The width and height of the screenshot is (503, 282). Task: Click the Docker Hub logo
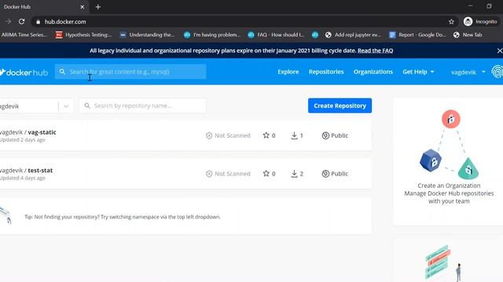pyautogui.click(x=24, y=72)
